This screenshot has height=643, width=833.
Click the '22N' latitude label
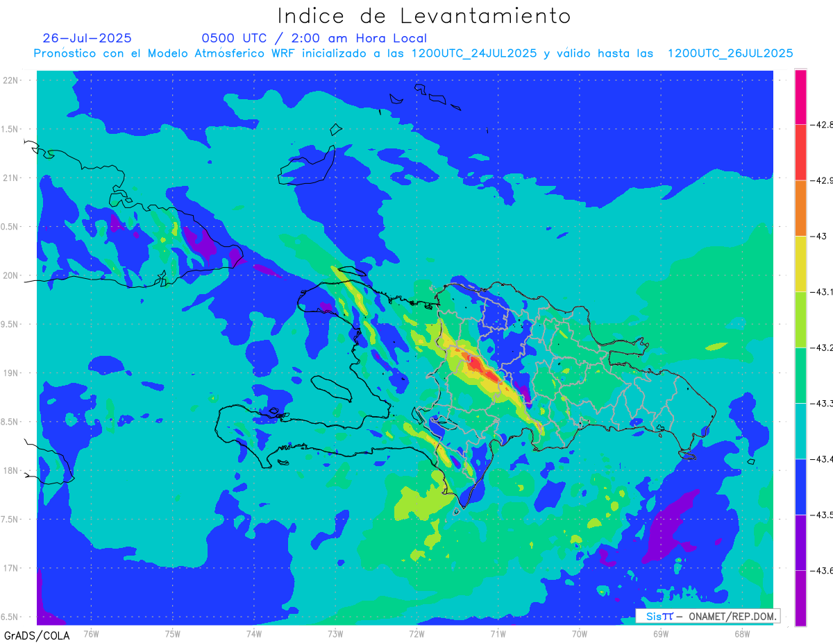click(x=11, y=80)
